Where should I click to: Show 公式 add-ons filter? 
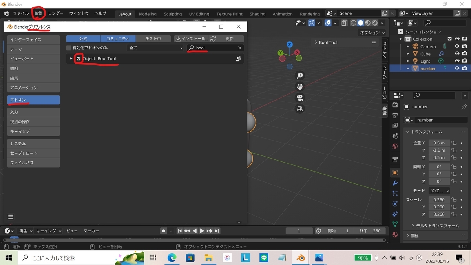point(83,39)
